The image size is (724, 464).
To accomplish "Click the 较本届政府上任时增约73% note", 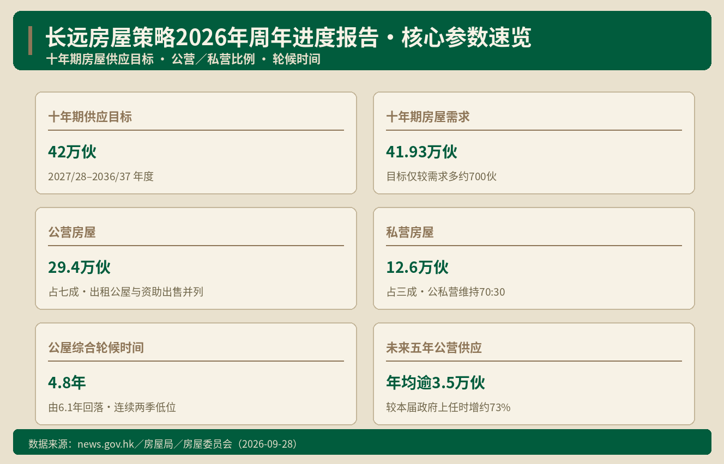I will (x=448, y=407).
